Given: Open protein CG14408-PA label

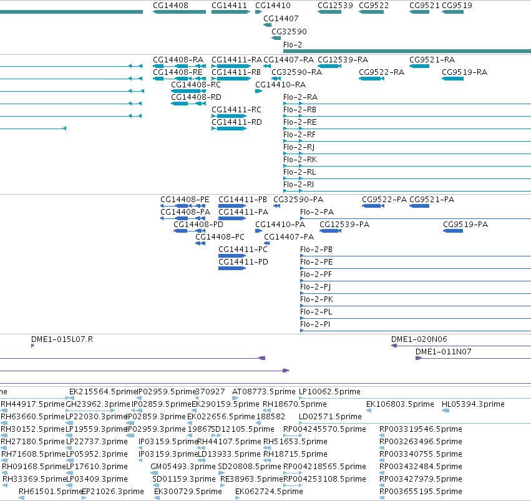Looking at the screenshot, I should click(x=185, y=212).
